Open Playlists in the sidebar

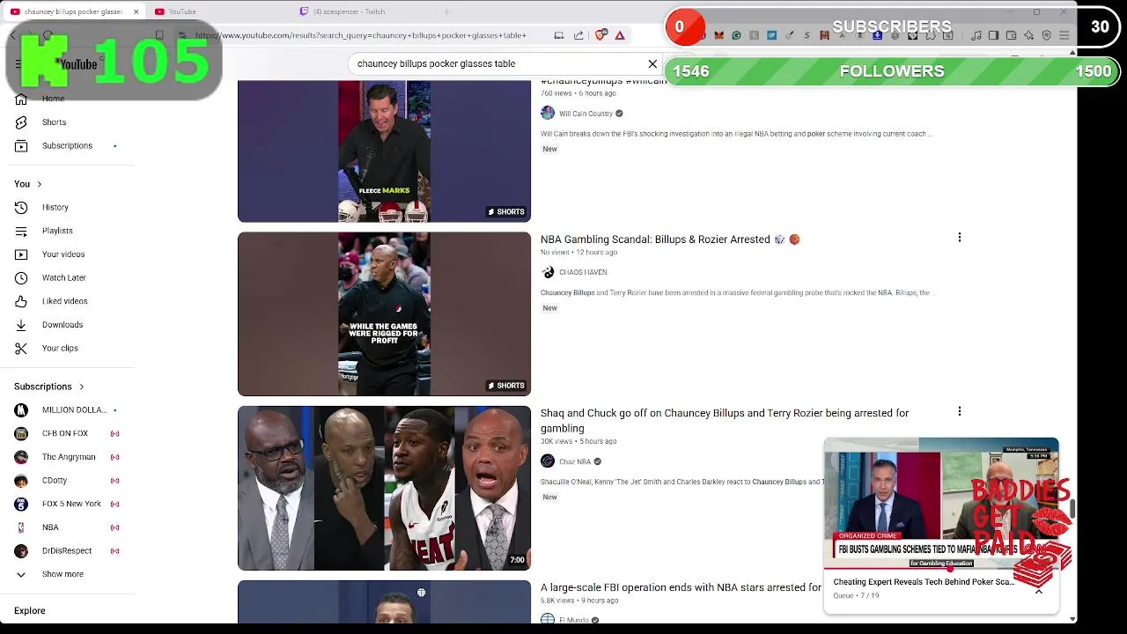tap(56, 231)
